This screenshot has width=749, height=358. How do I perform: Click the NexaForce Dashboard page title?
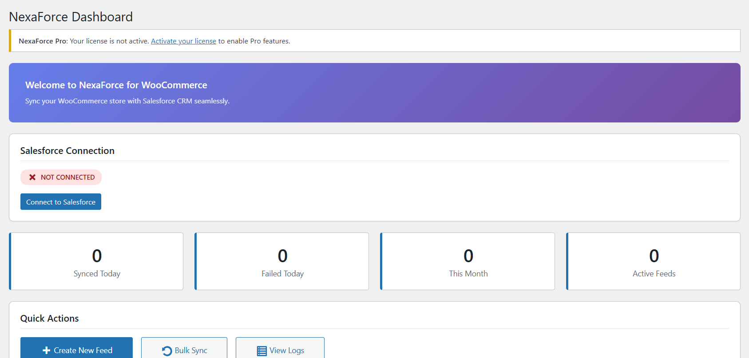71,17
